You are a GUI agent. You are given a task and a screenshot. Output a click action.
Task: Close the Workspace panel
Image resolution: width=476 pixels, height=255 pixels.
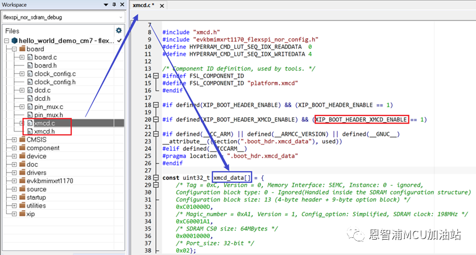pos(122,5)
